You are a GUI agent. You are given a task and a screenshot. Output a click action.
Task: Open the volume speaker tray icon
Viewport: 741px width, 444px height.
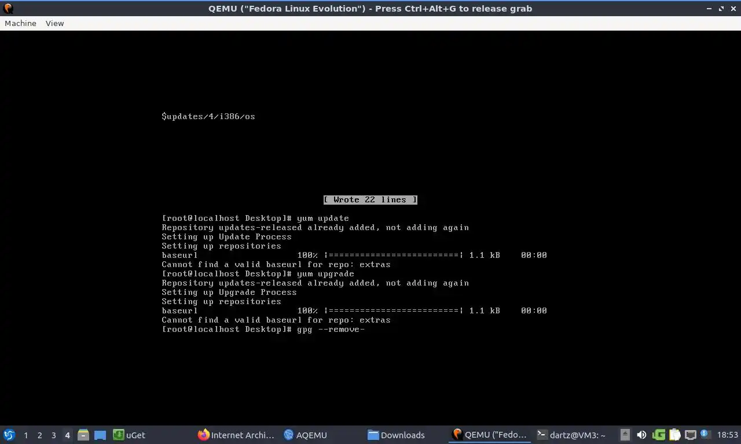pyautogui.click(x=641, y=435)
